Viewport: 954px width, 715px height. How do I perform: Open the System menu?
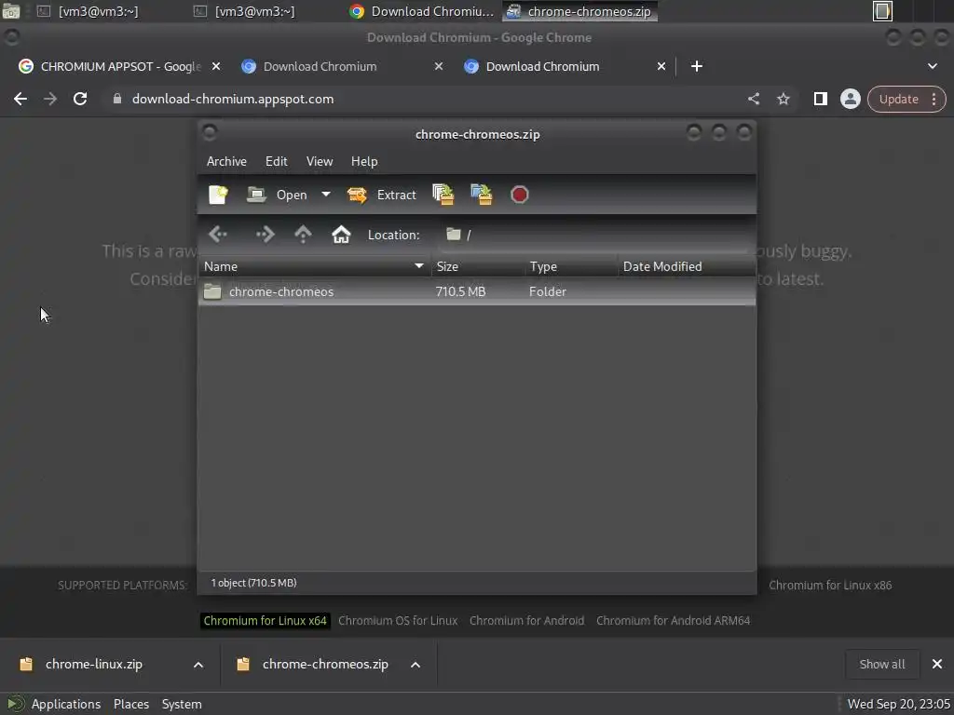click(182, 704)
